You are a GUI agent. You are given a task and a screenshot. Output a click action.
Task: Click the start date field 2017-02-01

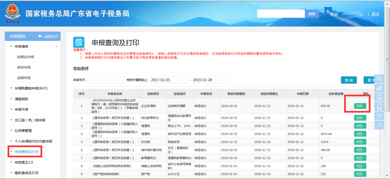click(x=169, y=80)
